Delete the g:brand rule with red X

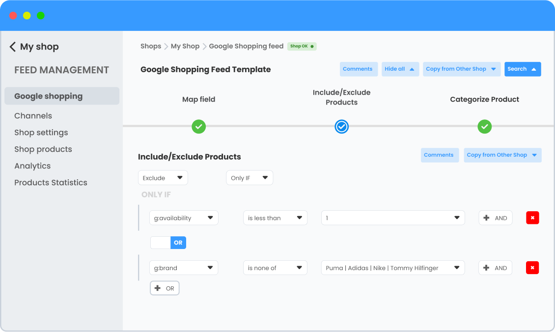click(x=532, y=268)
